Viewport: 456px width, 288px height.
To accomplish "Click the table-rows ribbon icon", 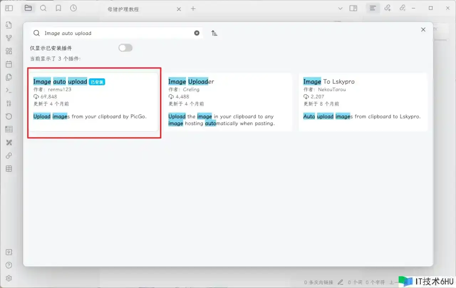I will [9, 129].
